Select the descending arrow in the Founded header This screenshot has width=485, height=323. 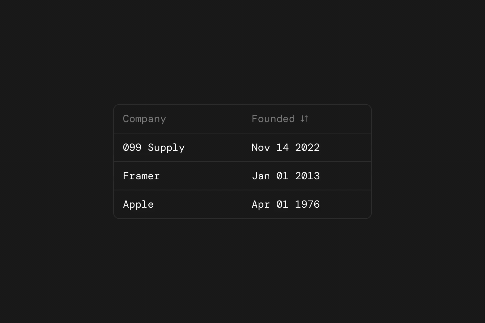coord(301,119)
